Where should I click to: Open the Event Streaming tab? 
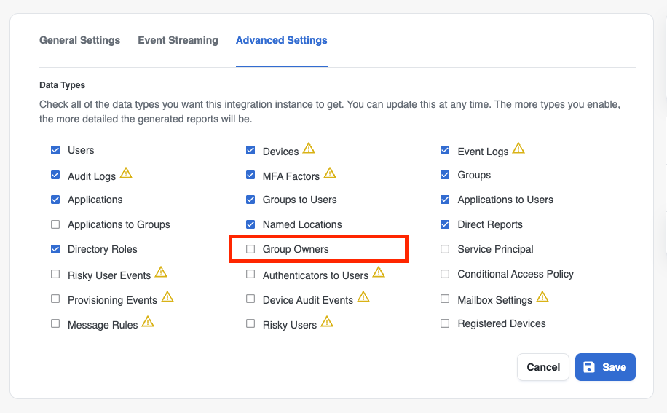click(x=178, y=40)
